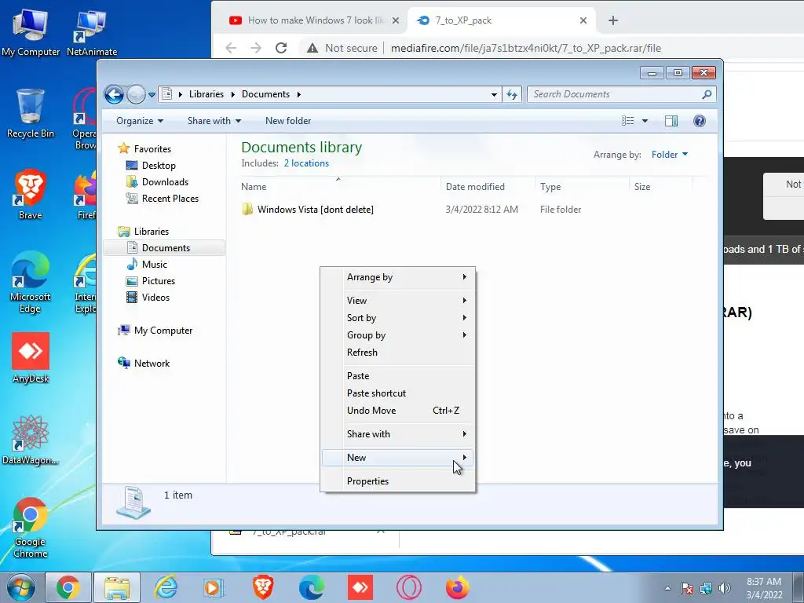
Task: Click the change view icon
Action: (x=628, y=121)
